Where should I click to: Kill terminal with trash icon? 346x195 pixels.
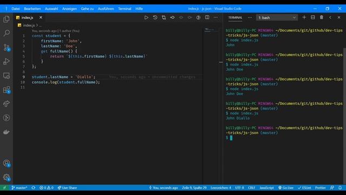[x=322, y=17]
